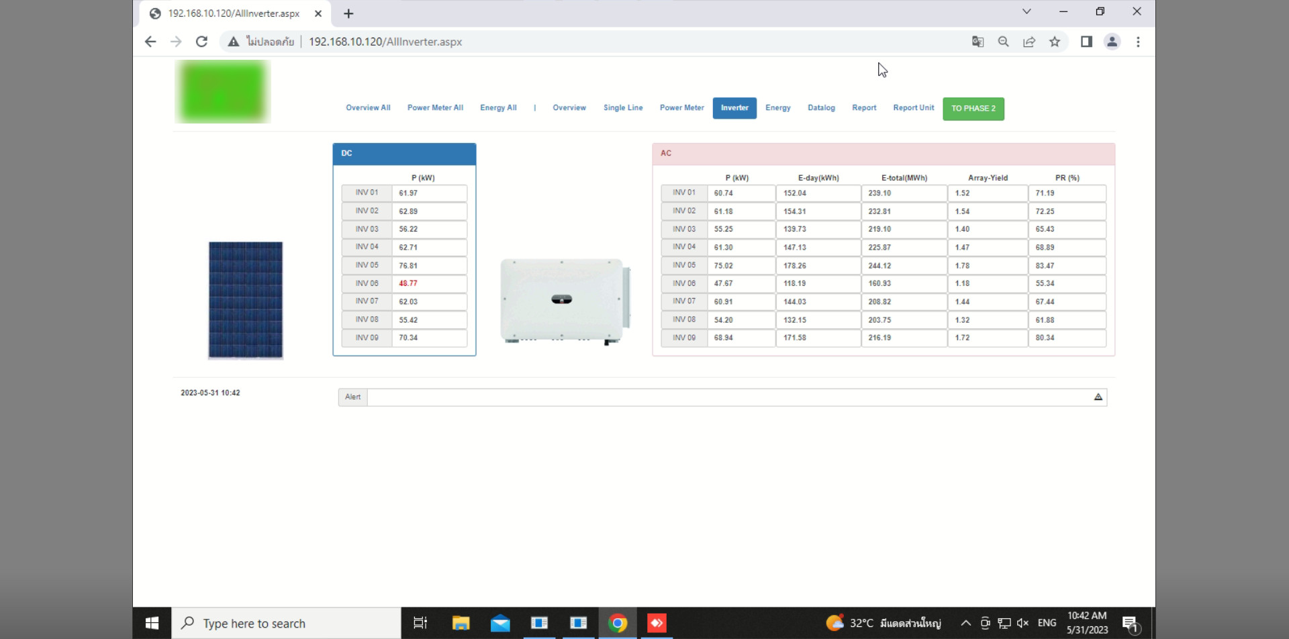Open the Overview All link

[x=368, y=108]
